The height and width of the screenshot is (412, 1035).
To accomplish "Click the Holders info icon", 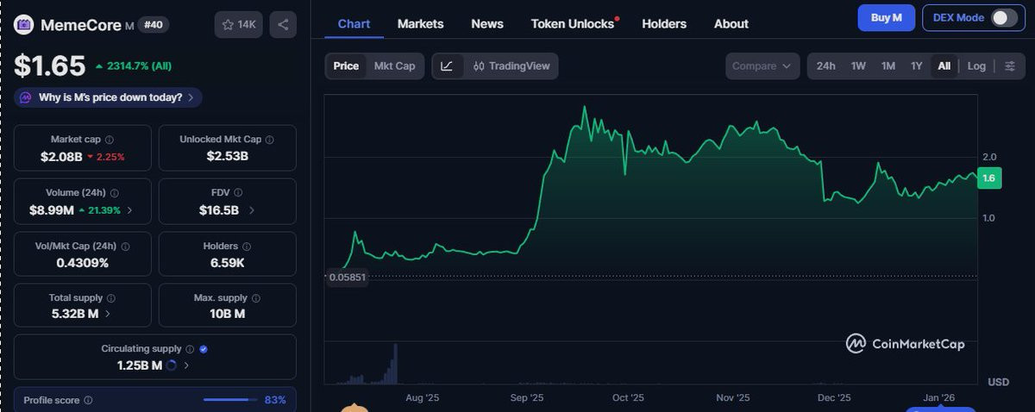I will click(x=246, y=246).
